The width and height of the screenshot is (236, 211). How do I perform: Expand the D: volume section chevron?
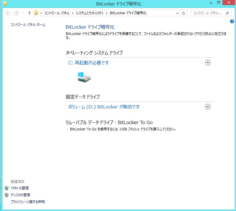[x=208, y=106]
